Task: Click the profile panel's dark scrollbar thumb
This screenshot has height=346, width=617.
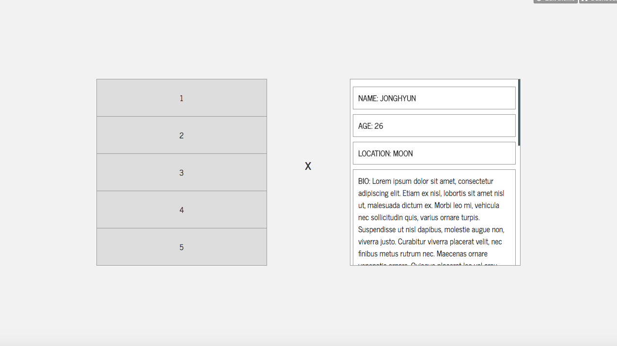Action: coord(519,112)
